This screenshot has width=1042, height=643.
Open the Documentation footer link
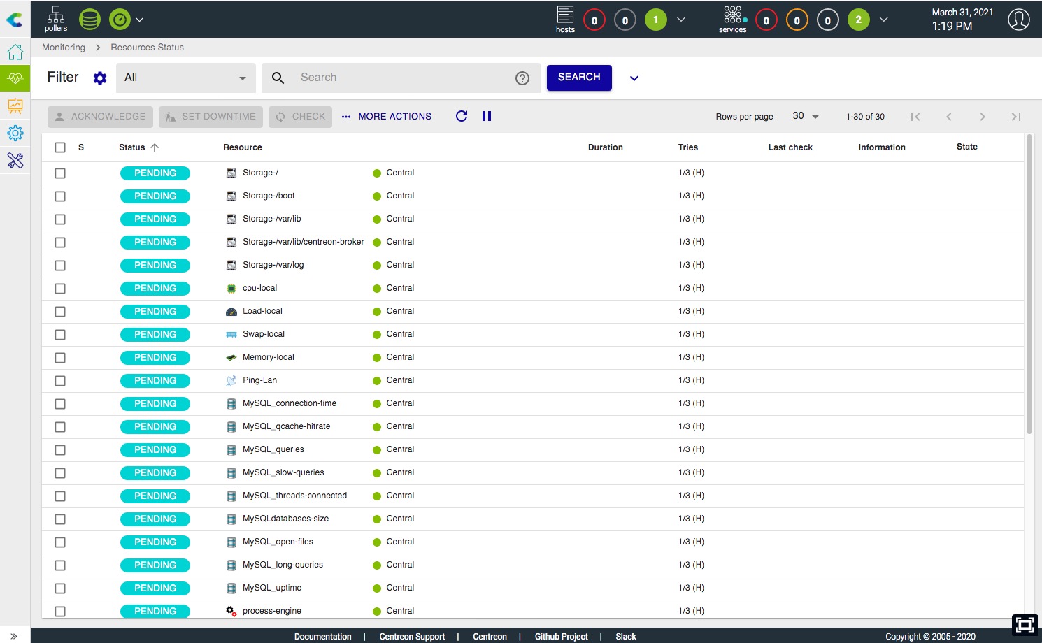[322, 637]
